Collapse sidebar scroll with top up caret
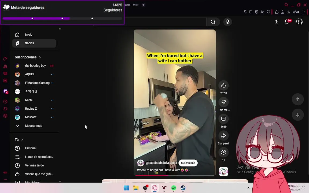The image size is (309, 193). pyautogui.click(x=60, y=29)
